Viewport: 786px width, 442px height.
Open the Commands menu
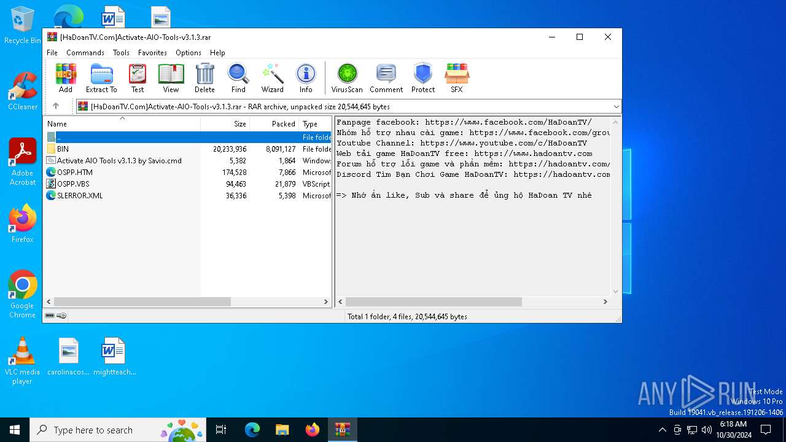click(x=85, y=53)
